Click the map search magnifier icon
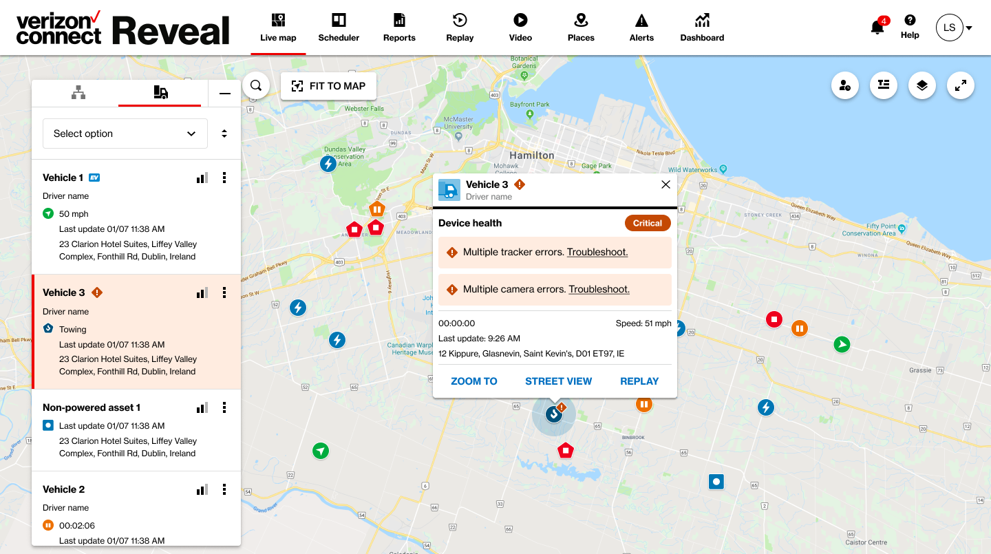 click(256, 86)
